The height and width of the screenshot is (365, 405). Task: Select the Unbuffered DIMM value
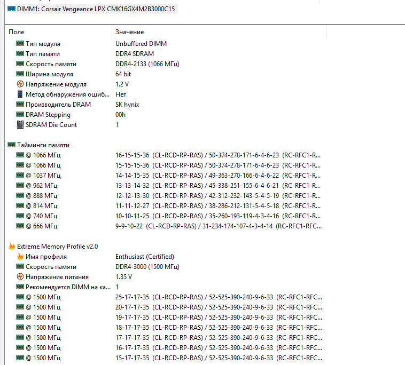pyautogui.click(x=141, y=44)
